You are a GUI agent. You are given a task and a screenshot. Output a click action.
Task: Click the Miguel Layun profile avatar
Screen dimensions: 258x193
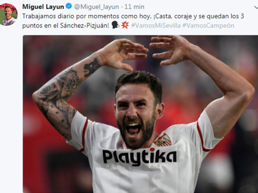pos(9,14)
